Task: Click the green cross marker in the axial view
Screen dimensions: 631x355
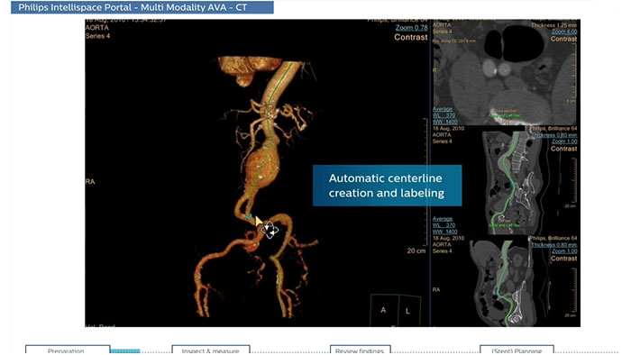Action: point(506,71)
